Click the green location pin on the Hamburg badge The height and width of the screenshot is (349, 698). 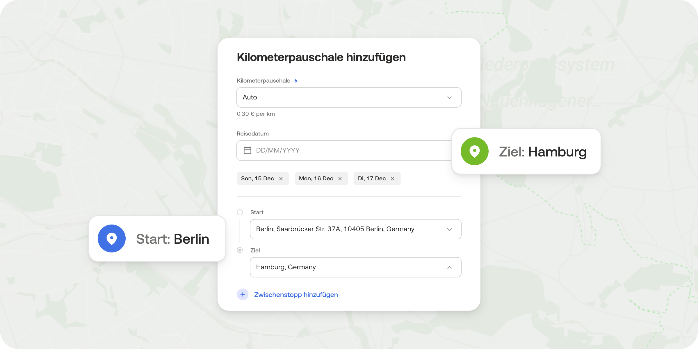click(x=474, y=151)
